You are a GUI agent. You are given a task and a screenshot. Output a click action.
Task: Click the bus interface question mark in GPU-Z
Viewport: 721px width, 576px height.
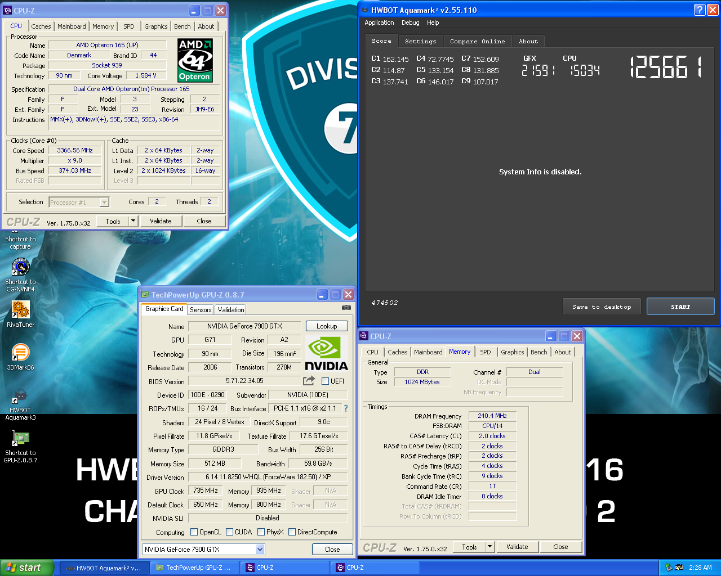(x=346, y=408)
